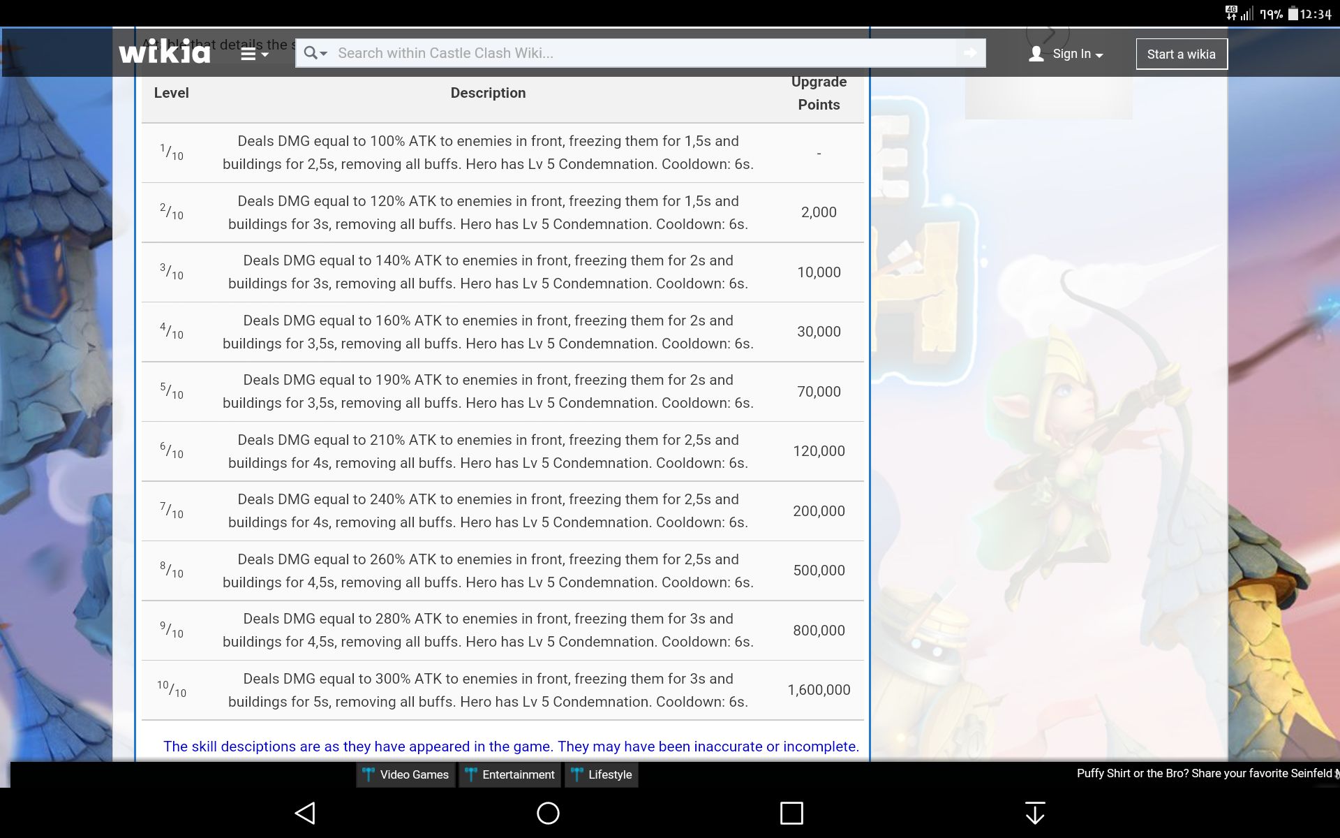Screen dimensions: 1340x838
Task: Tap the hide navigation bar down arrow
Action: [x=1035, y=813]
